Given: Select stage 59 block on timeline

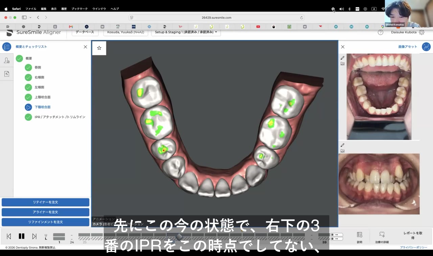Looking at the screenshot, I should click(x=324, y=237).
